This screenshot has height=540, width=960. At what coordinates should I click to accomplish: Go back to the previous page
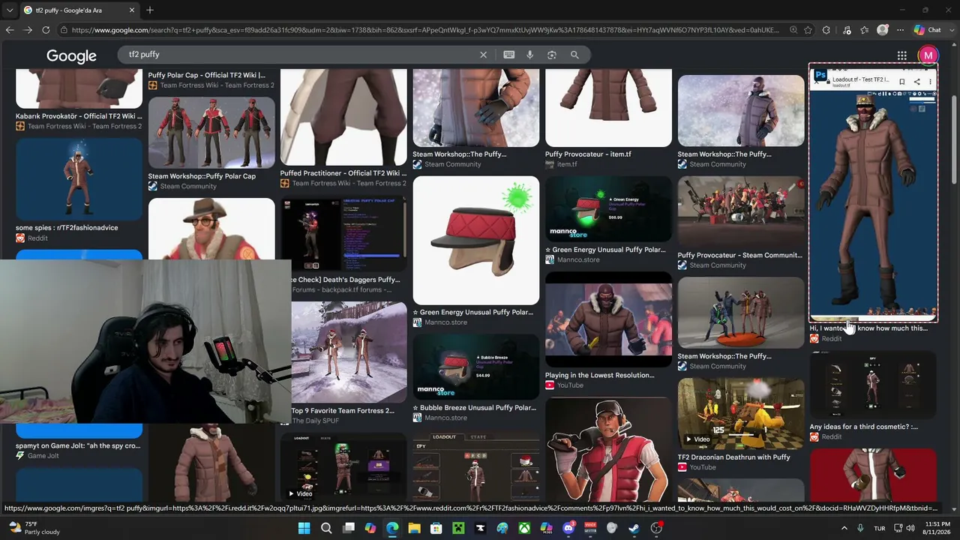(x=10, y=30)
